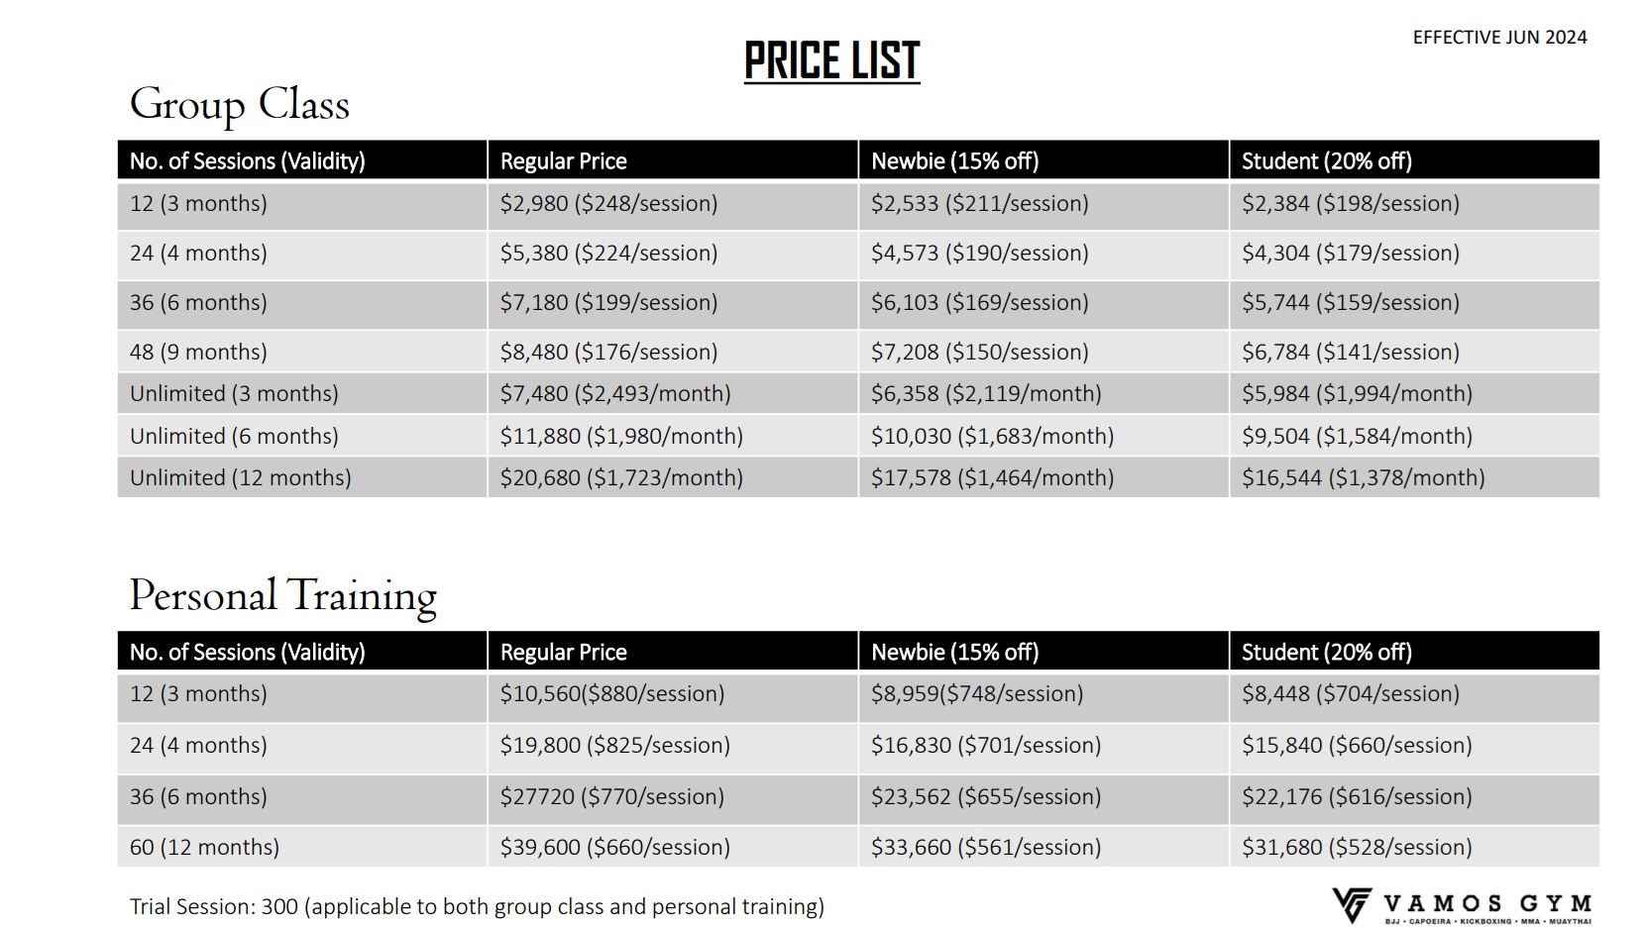Click the EFFECTIVE JUN 2024 label
1646x930 pixels.
pos(1499,38)
